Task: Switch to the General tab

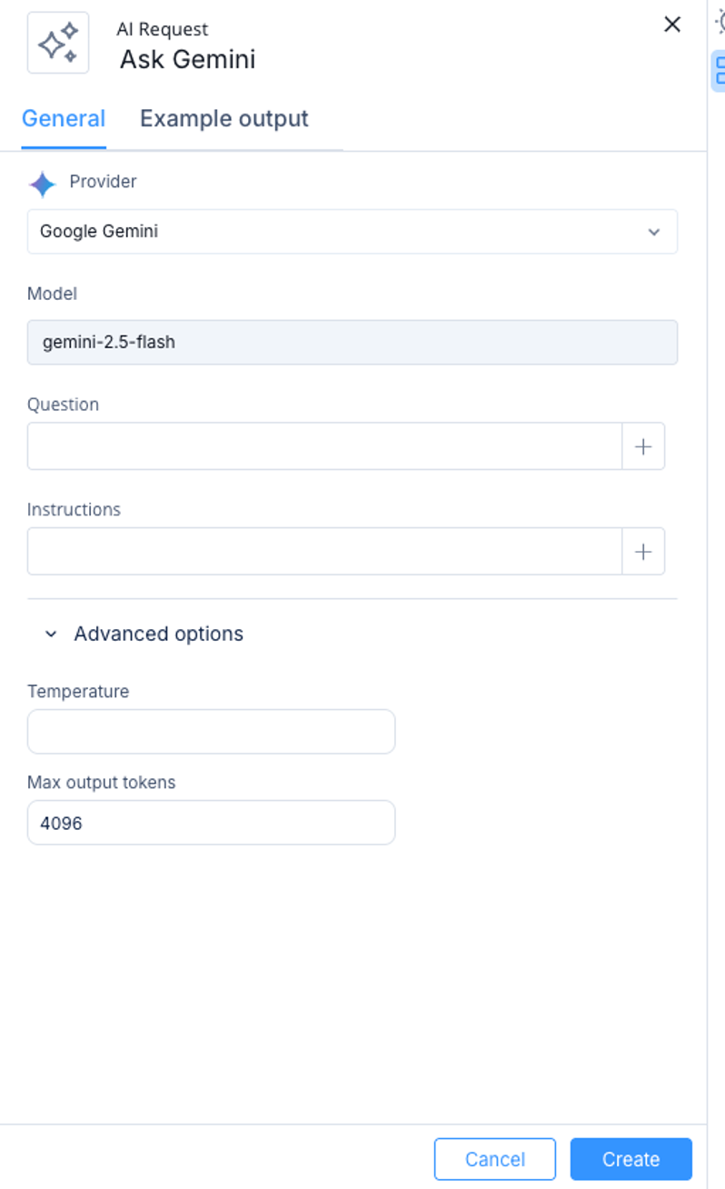Action: pos(64,119)
